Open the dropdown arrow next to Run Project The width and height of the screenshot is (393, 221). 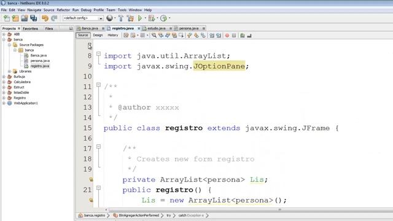145,18
